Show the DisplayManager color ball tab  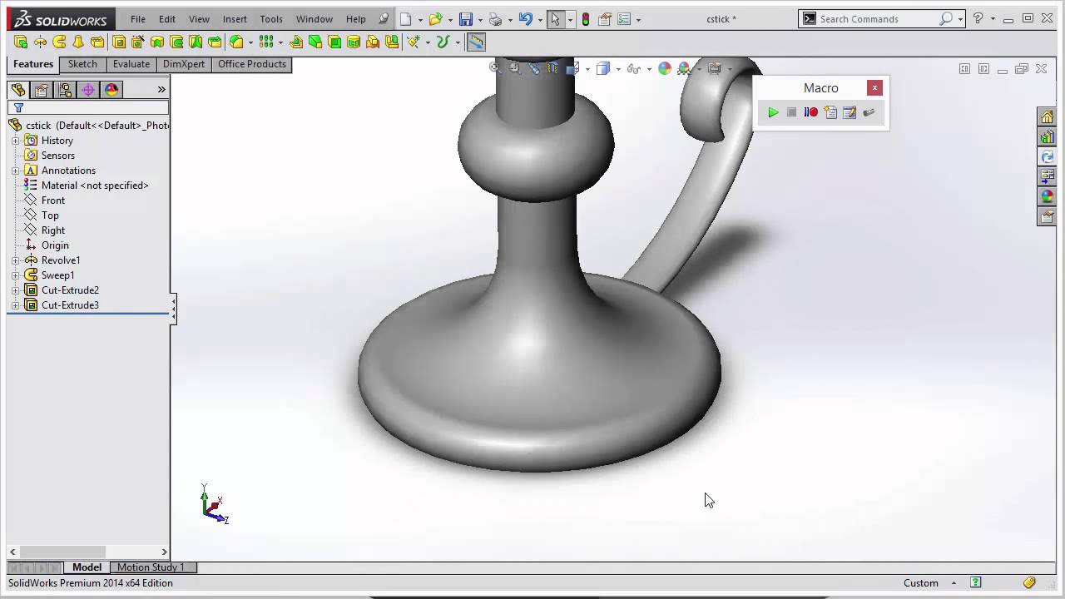pos(111,90)
